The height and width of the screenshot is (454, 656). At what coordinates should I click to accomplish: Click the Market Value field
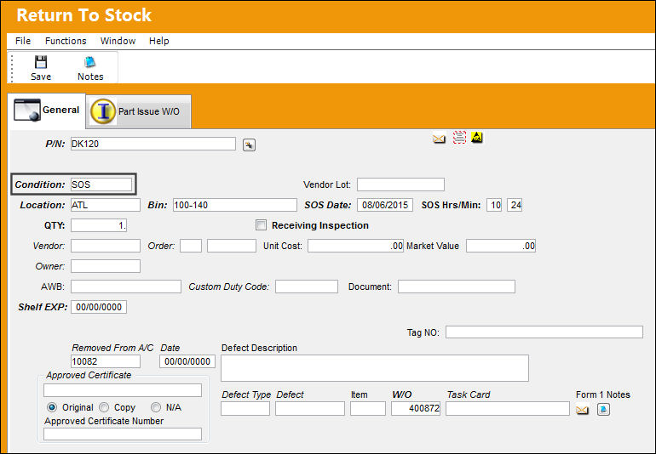click(501, 246)
